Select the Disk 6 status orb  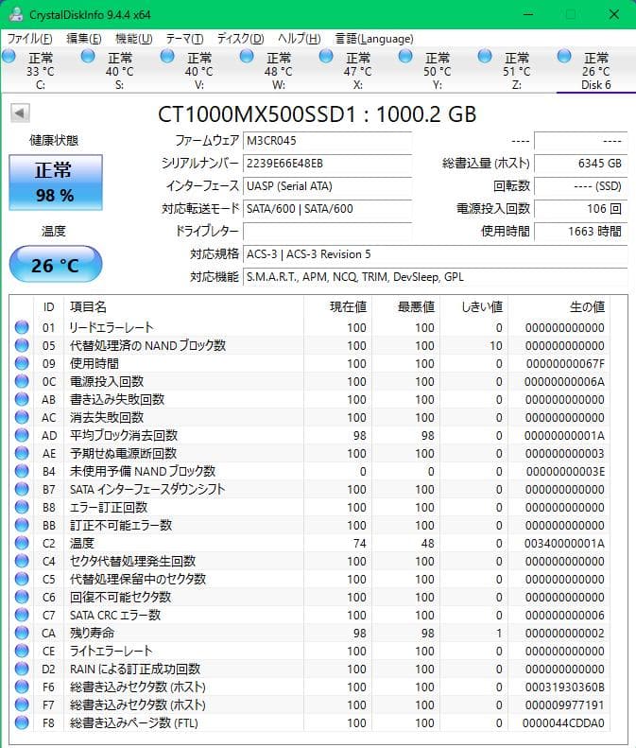pos(564,56)
